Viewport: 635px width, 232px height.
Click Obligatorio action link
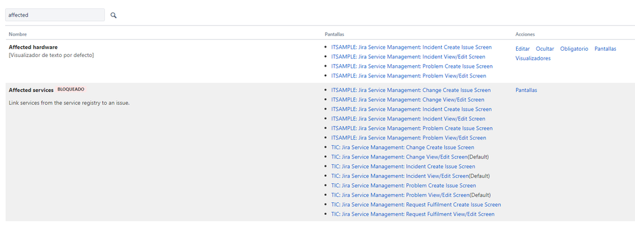[574, 49]
